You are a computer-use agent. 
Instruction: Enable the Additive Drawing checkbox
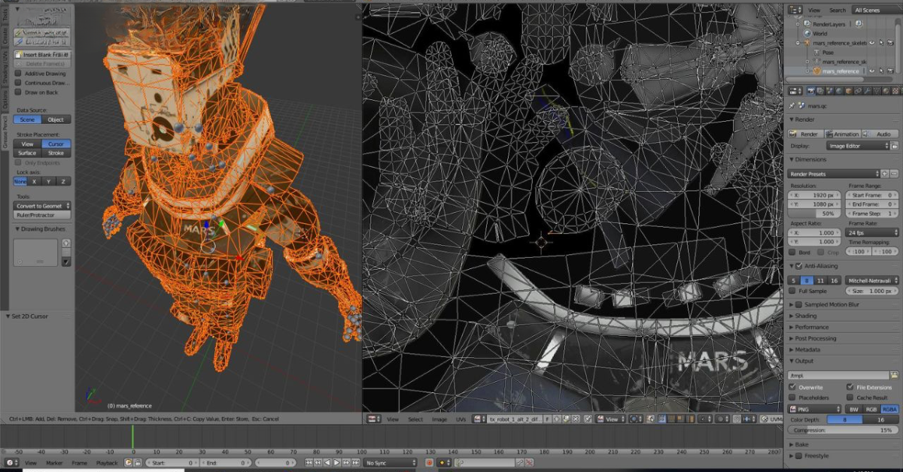17,74
